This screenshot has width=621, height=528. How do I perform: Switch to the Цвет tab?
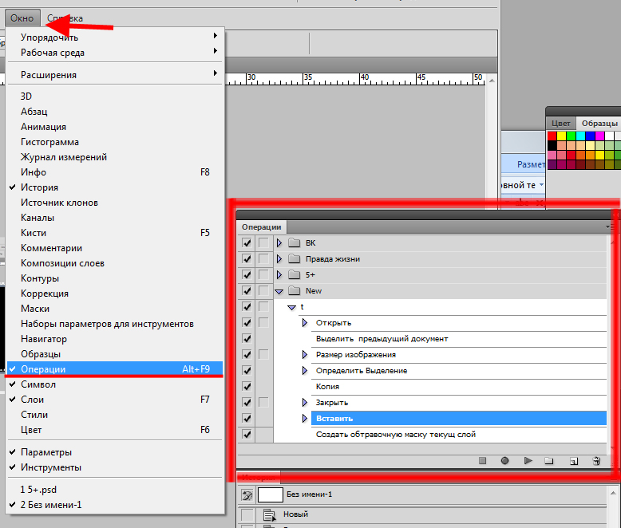click(561, 124)
